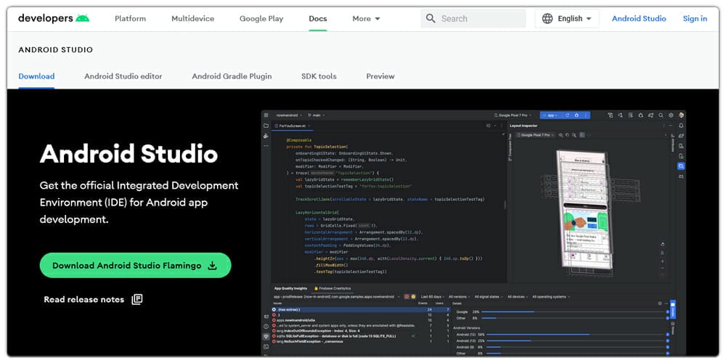The height and width of the screenshot is (363, 726).
Task: Click the IDE notifications bell icon
Action: click(x=681, y=126)
